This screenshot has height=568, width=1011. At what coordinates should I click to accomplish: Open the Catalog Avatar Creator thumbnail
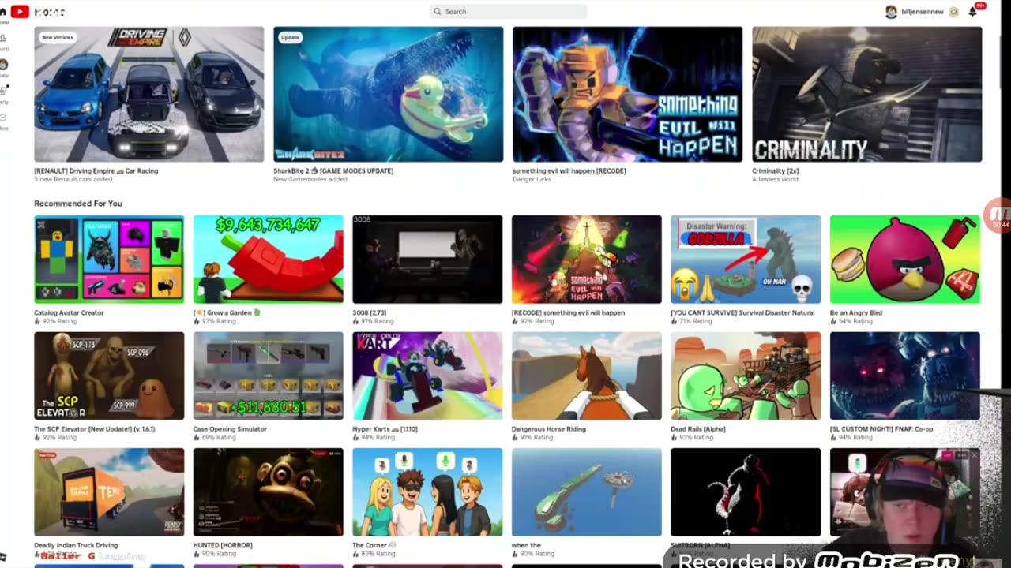click(x=109, y=260)
